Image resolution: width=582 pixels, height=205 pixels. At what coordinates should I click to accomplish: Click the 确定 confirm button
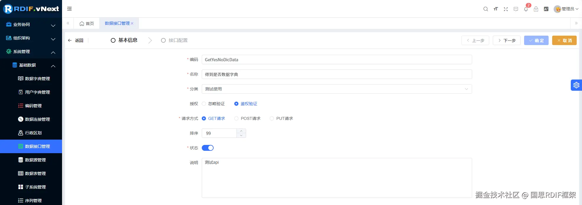[x=536, y=40]
